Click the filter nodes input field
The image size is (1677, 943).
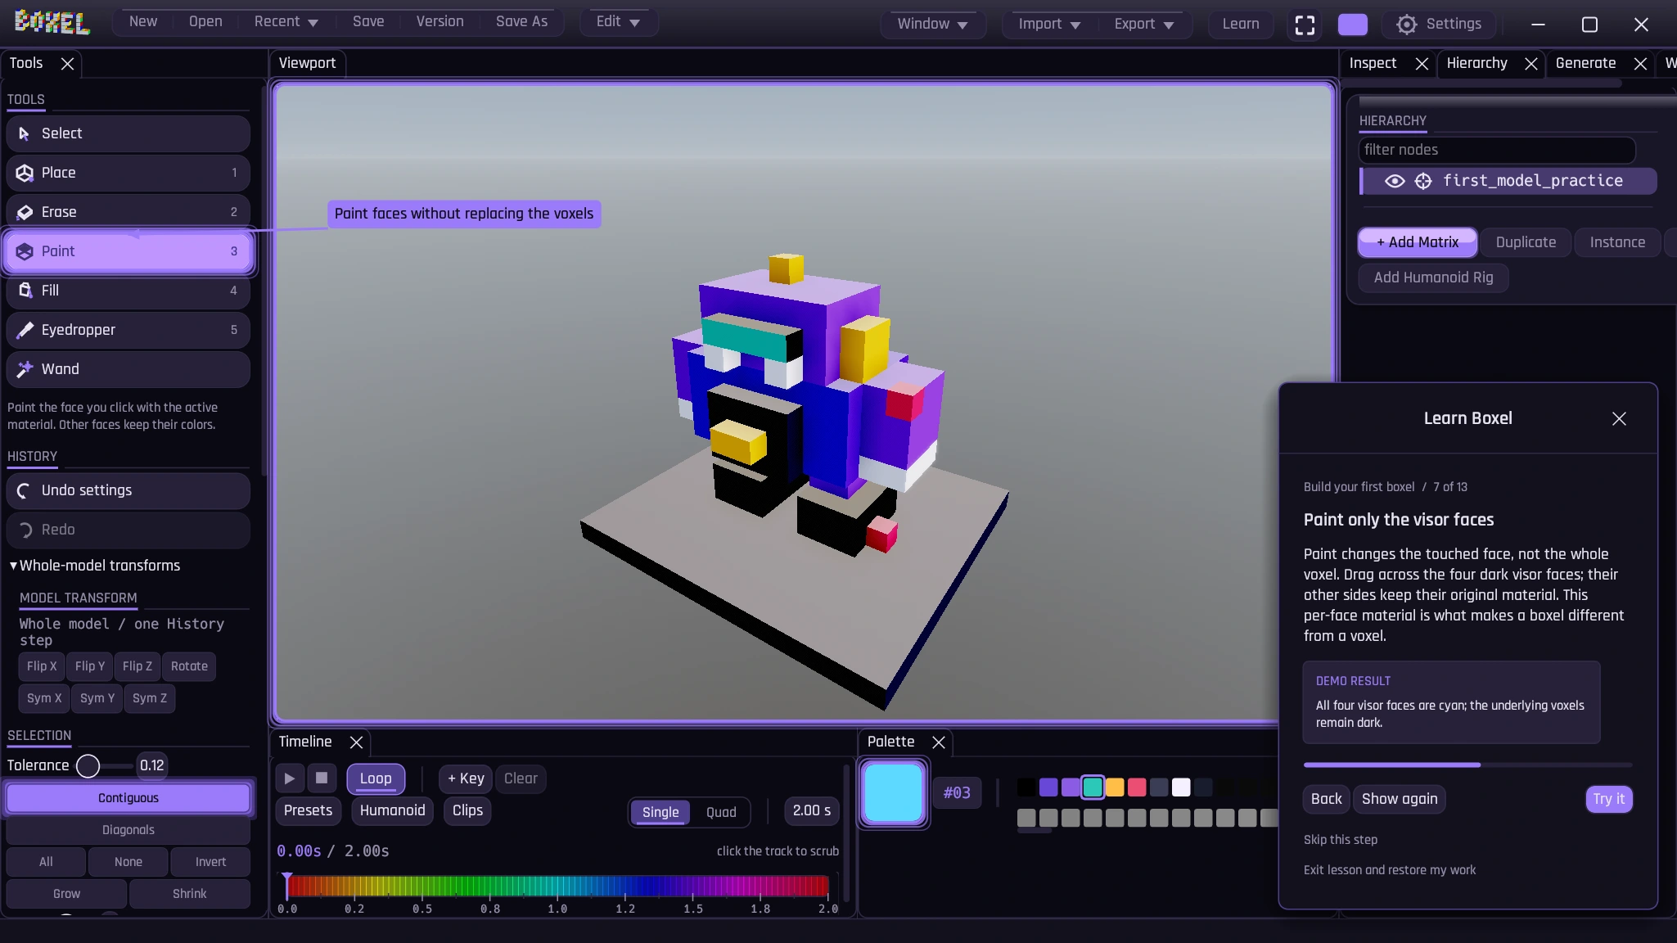pos(1496,151)
